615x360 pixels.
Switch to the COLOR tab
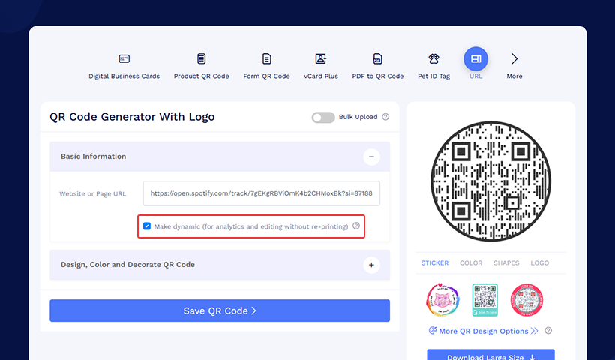click(x=471, y=263)
